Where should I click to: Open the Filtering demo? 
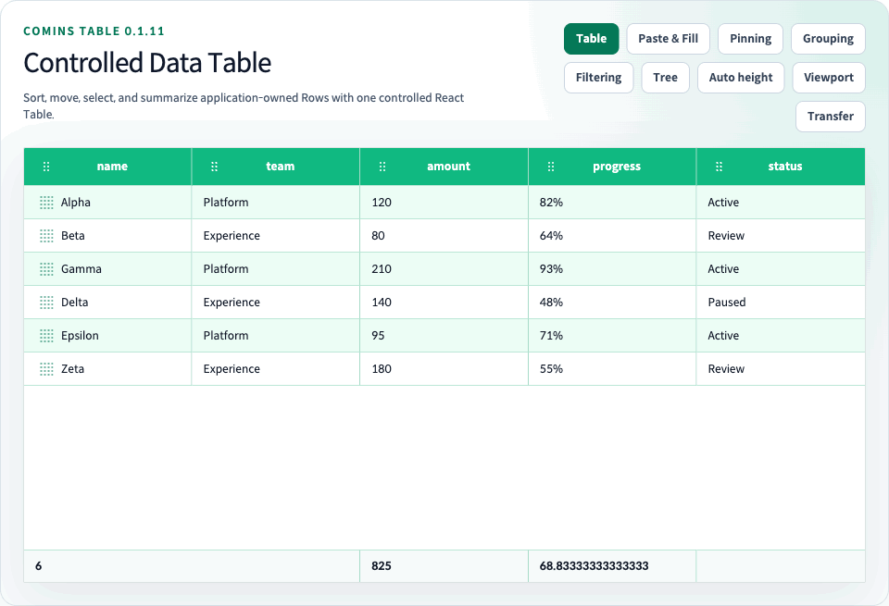(x=599, y=78)
